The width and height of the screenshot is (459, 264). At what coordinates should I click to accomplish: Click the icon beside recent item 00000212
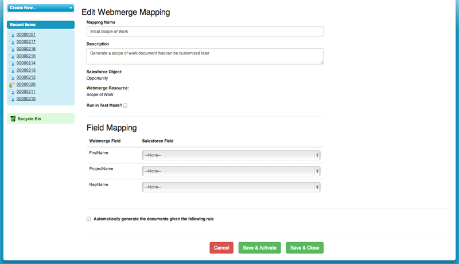click(x=11, y=77)
